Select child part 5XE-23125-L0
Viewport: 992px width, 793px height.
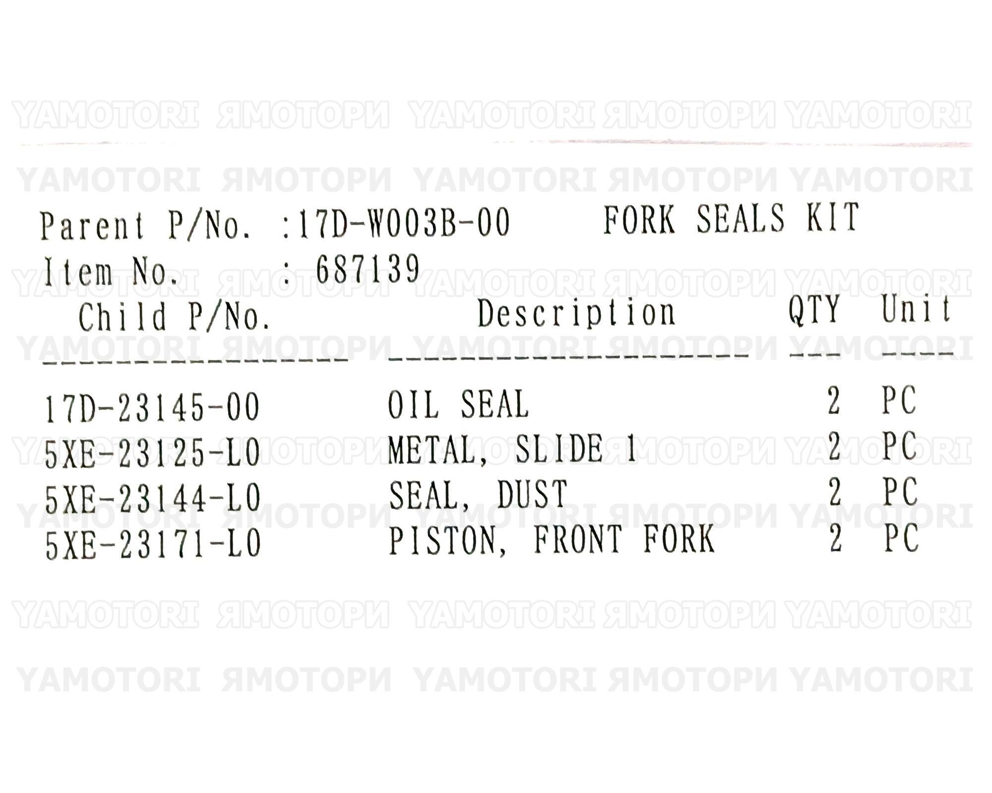pyautogui.click(x=152, y=454)
